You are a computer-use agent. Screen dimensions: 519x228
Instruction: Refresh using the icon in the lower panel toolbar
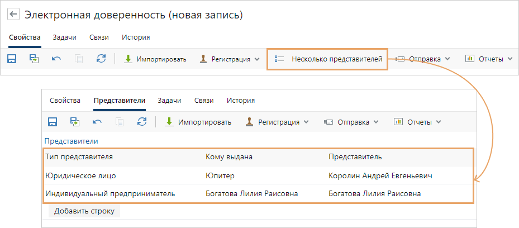142,122
